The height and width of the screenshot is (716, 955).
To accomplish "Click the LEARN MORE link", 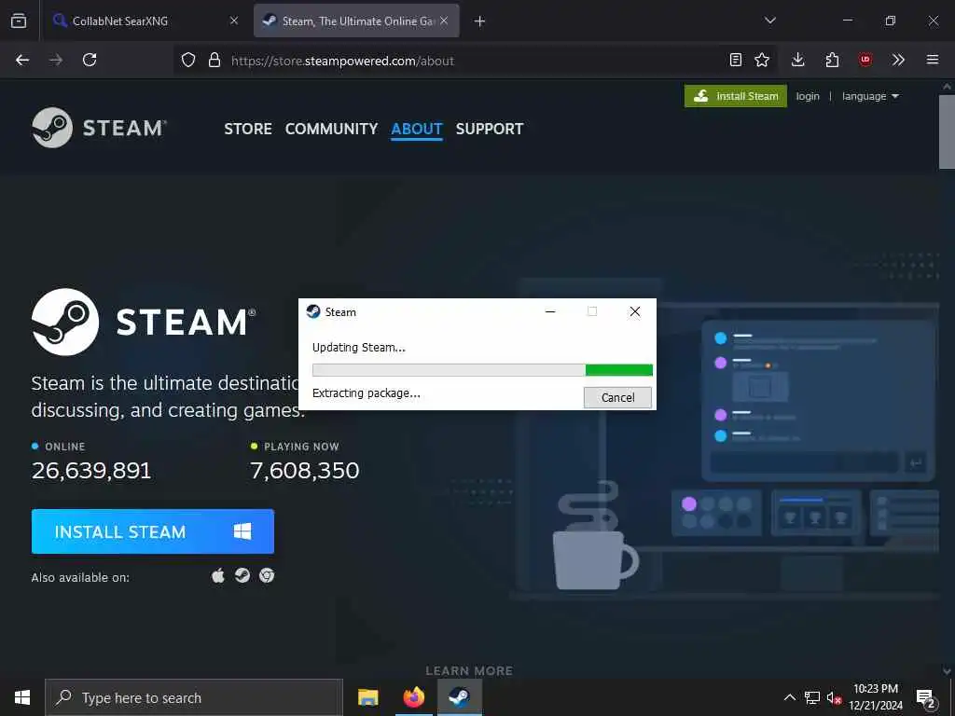I will click(469, 671).
